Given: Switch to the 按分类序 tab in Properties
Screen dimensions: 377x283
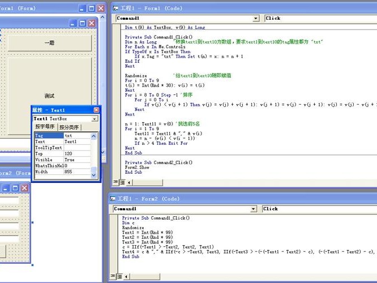Looking at the screenshot, I should [x=69, y=127].
